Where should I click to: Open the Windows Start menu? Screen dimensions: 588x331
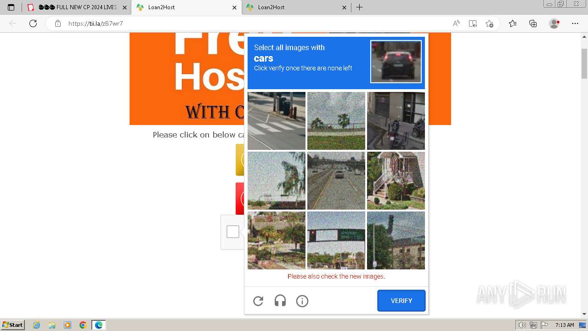tap(13, 325)
